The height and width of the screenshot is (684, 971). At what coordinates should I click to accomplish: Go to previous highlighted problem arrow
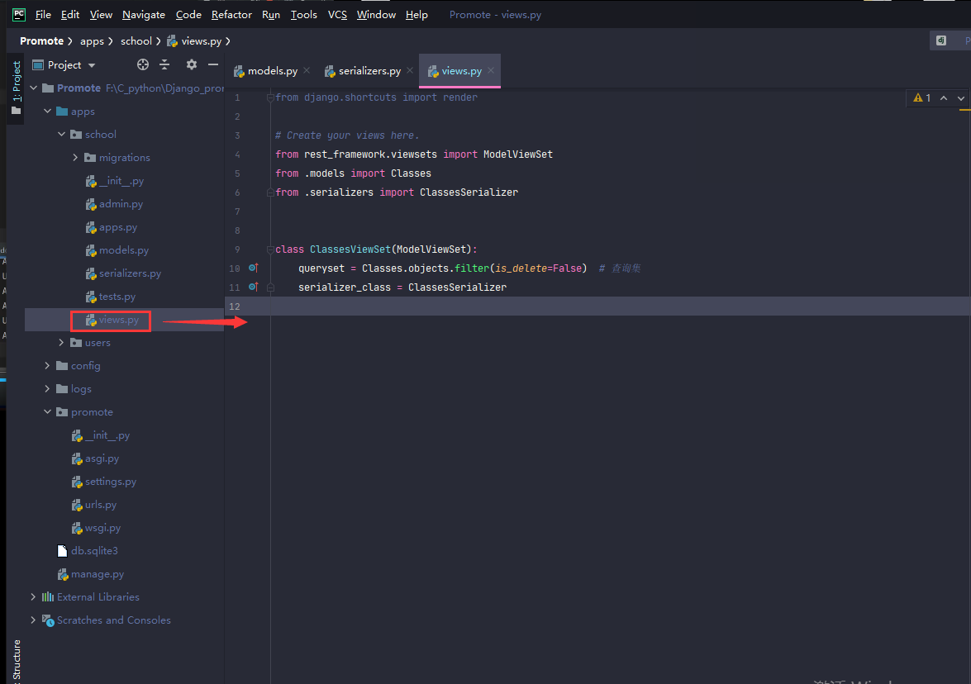click(944, 97)
